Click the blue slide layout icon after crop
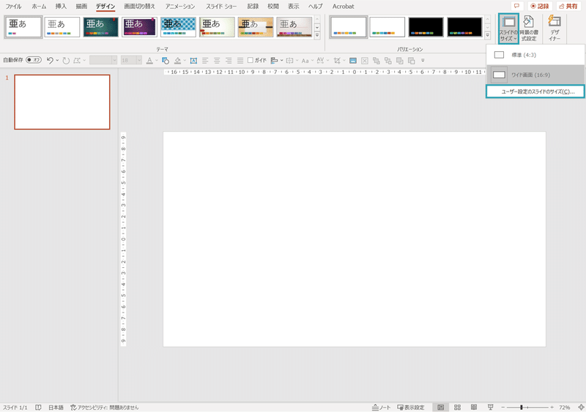586x412 pixels. [x=353, y=60]
